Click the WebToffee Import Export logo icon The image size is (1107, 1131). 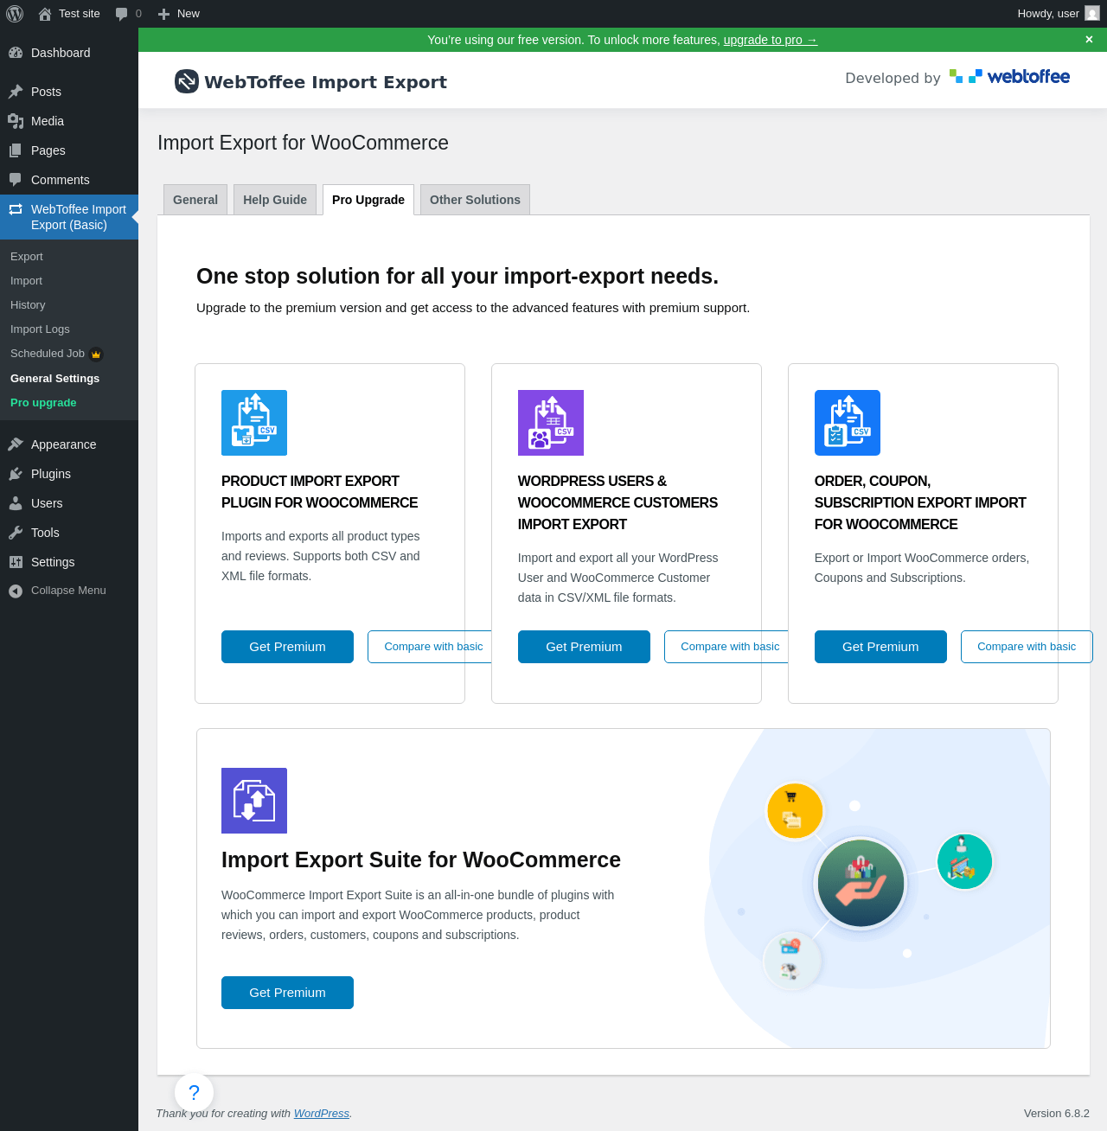click(x=187, y=81)
